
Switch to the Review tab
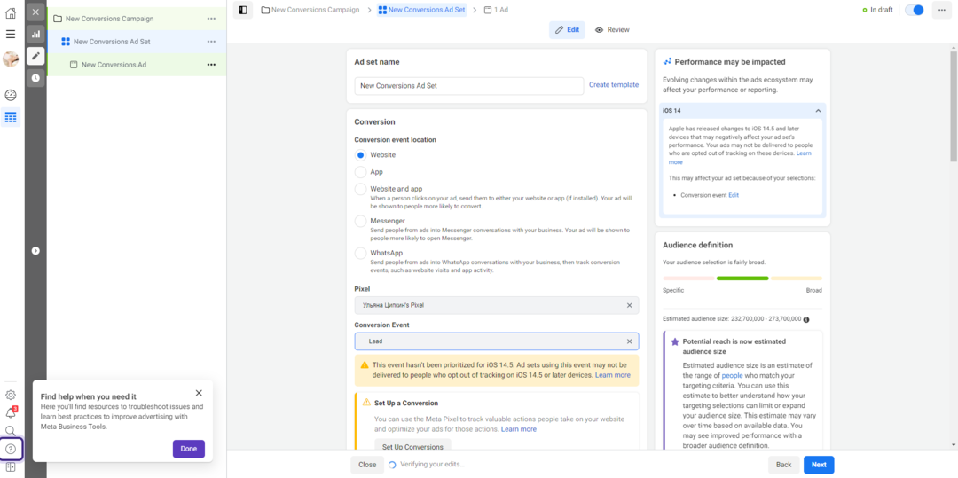tap(612, 30)
